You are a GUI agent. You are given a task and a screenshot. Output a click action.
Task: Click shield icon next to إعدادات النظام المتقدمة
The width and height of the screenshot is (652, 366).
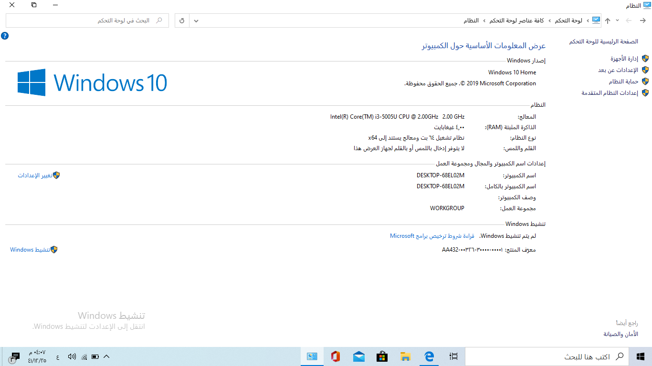click(645, 93)
